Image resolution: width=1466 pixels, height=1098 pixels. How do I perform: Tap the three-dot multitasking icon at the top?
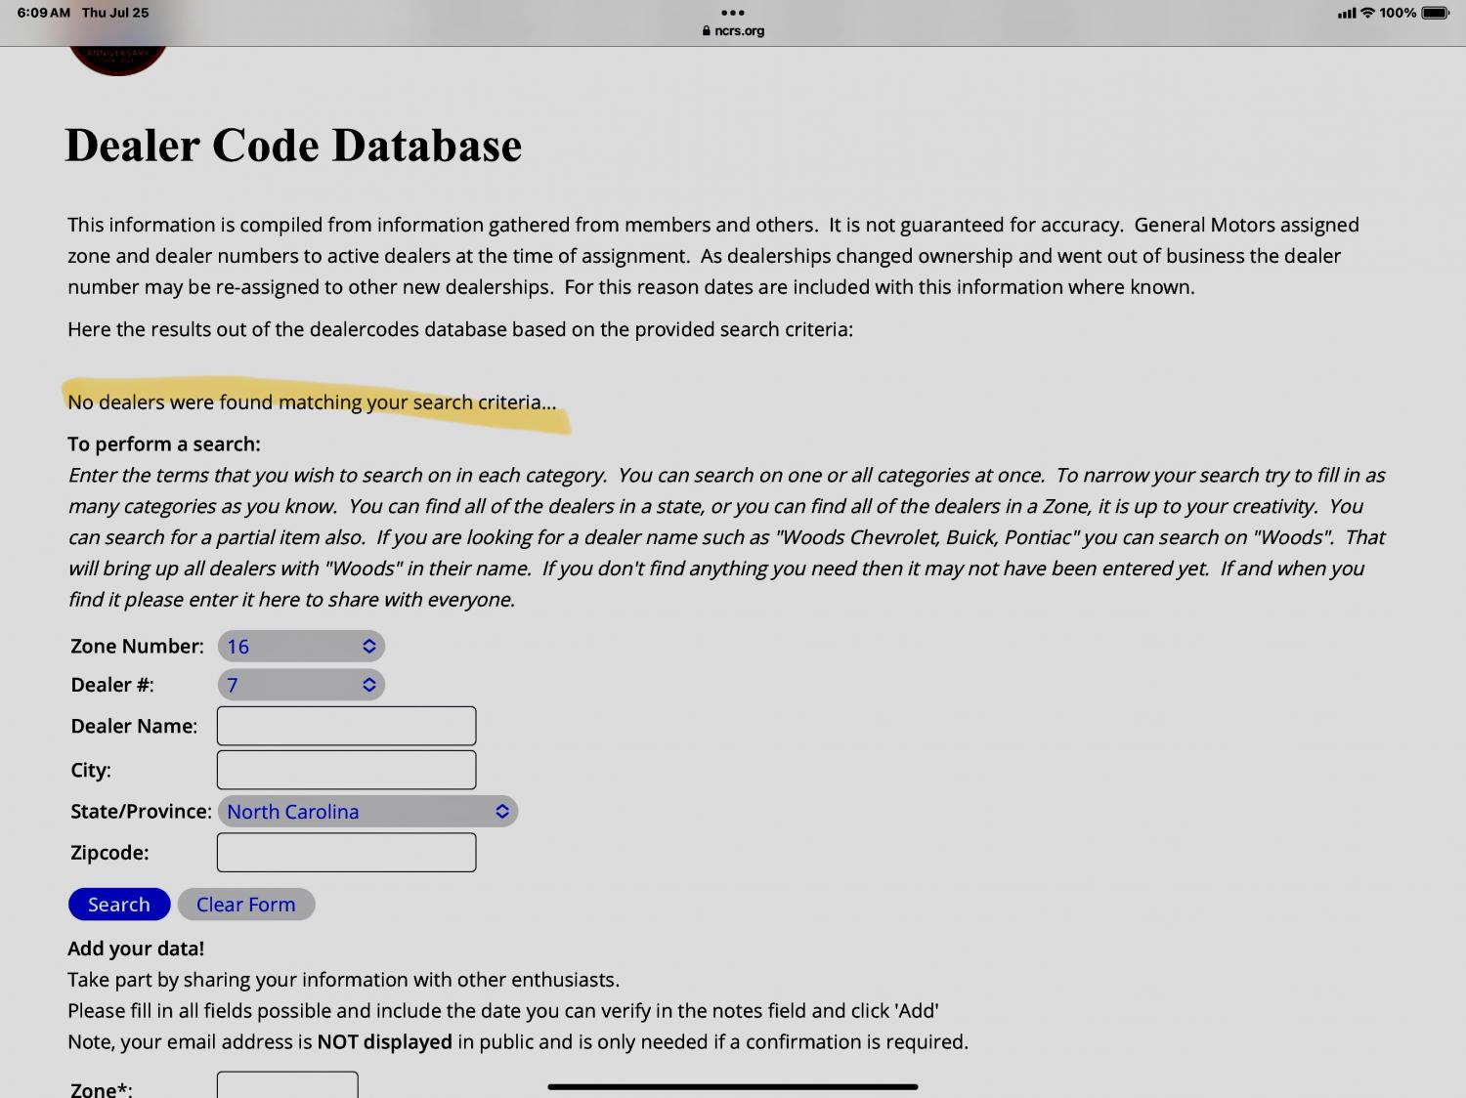(x=733, y=13)
